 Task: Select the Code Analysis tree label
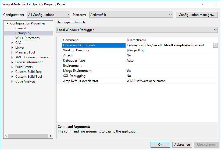(x=25, y=81)
